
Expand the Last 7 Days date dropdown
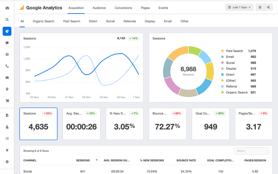point(239,7)
